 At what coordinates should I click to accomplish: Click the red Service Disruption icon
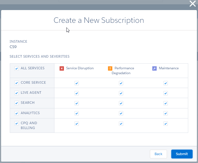[x=62, y=68]
